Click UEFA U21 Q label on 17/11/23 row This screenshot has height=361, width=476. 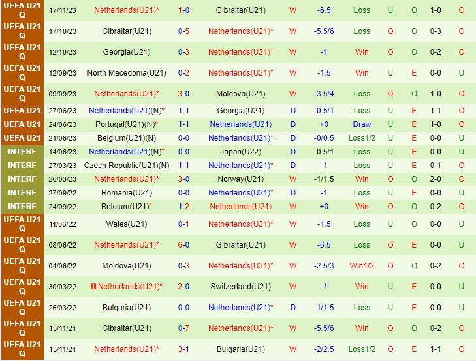[22, 10]
